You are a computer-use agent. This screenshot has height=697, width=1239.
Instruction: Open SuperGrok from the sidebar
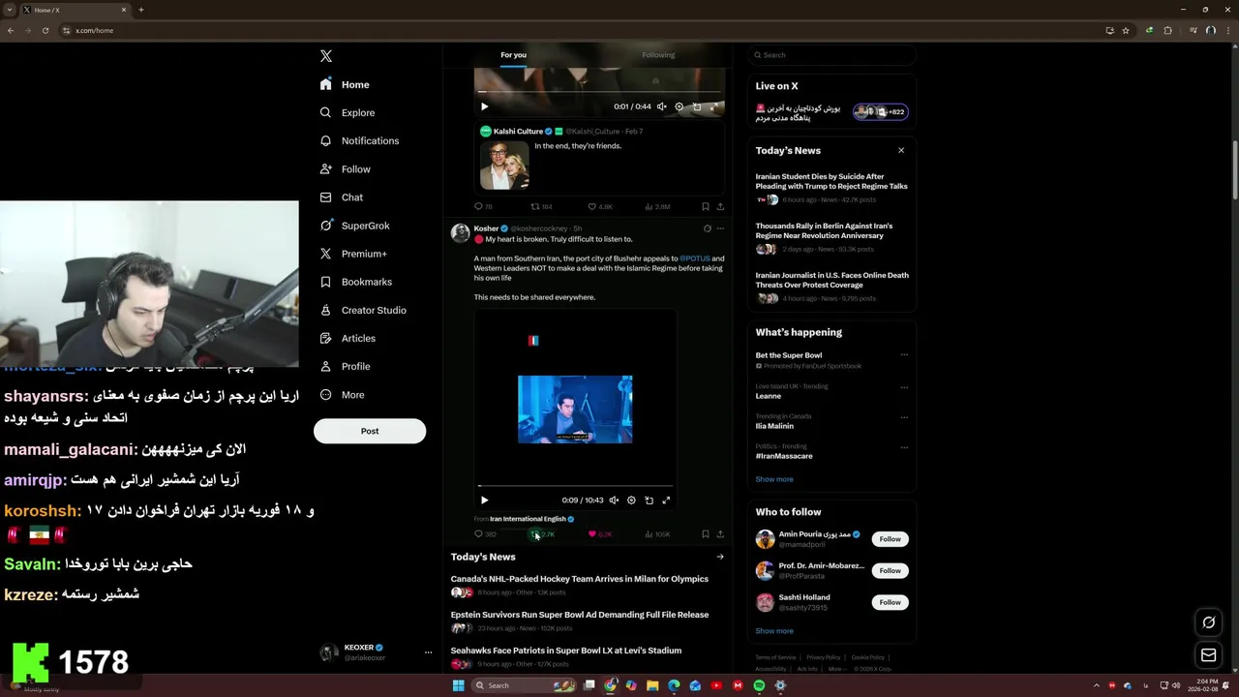point(354,226)
